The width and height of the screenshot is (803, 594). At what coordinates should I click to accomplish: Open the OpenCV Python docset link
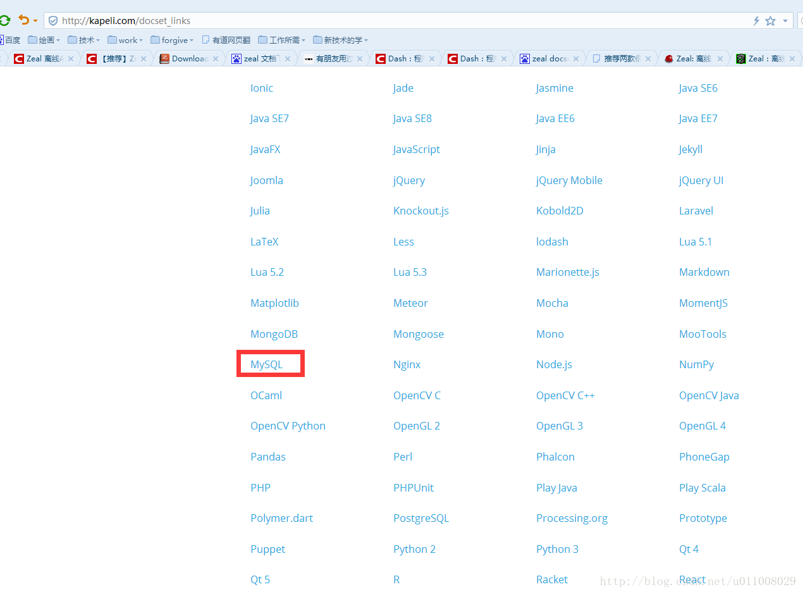pos(288,426)
